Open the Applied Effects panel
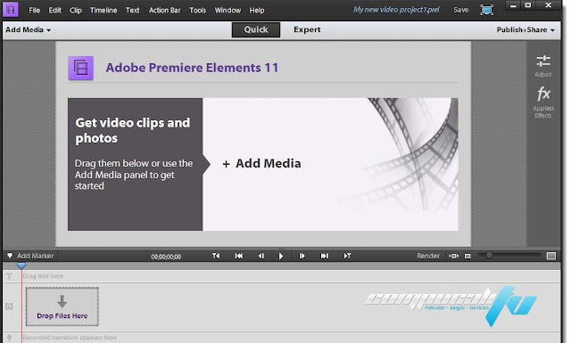The height and width of the screenshot is (343, 571). click(543, 102)
